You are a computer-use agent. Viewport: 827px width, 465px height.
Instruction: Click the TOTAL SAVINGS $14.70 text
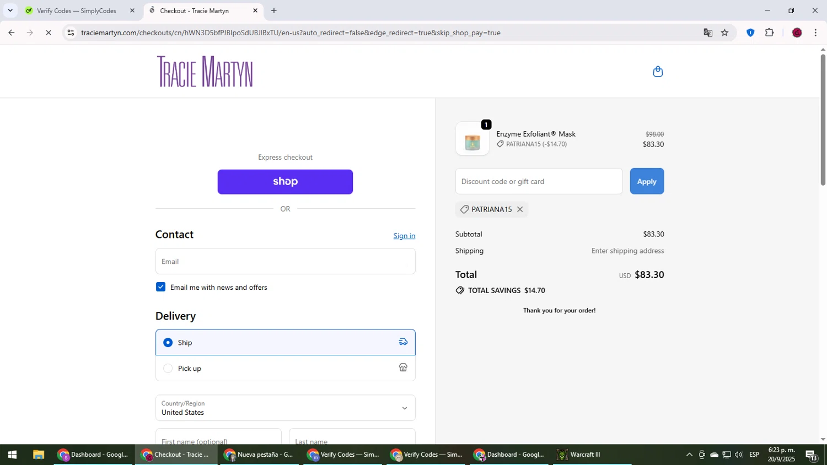pos(506,290)
